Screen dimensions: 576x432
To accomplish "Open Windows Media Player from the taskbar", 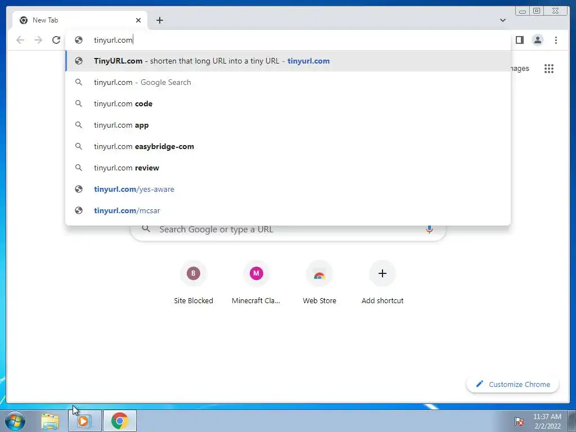I will (84, 421).
